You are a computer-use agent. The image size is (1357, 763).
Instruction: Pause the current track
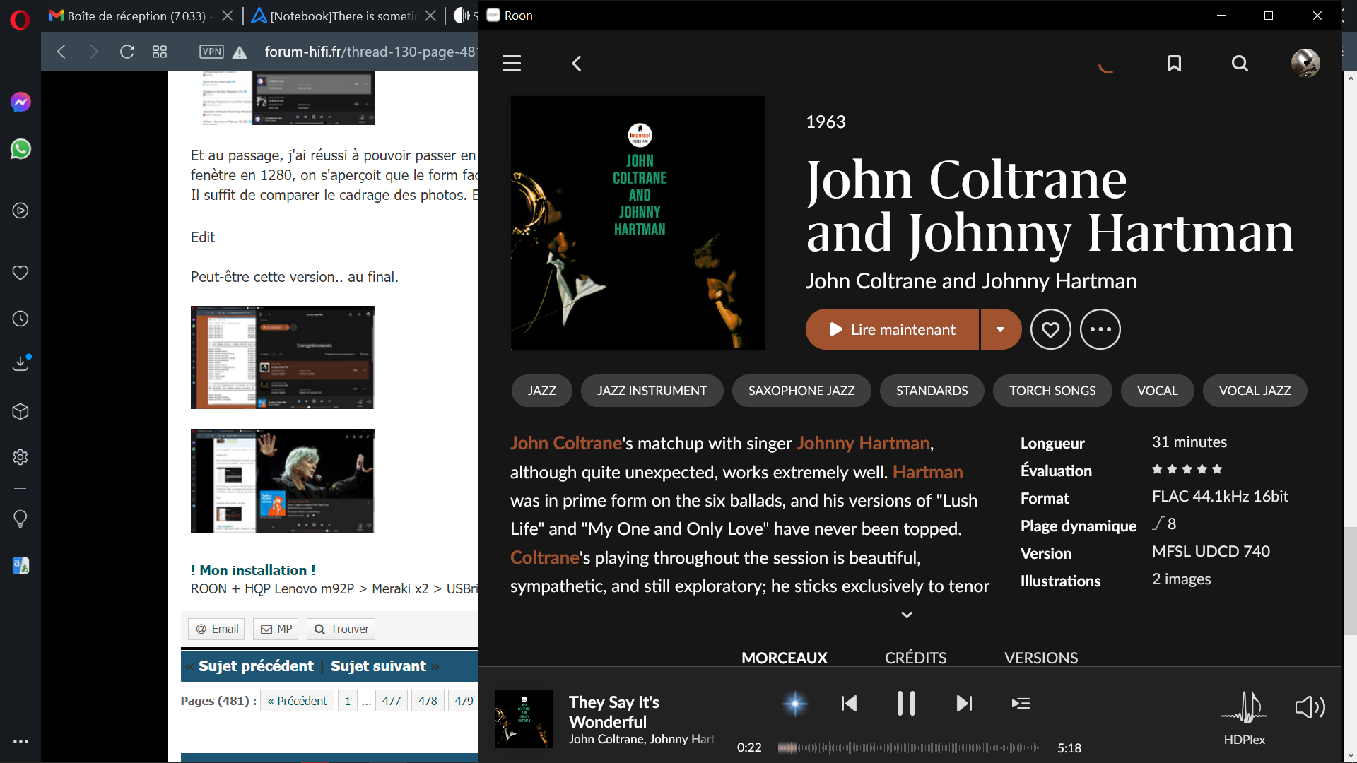tap(906, 704)
